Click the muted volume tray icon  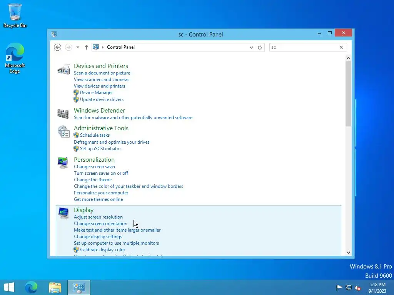click(x=358, y=287)
